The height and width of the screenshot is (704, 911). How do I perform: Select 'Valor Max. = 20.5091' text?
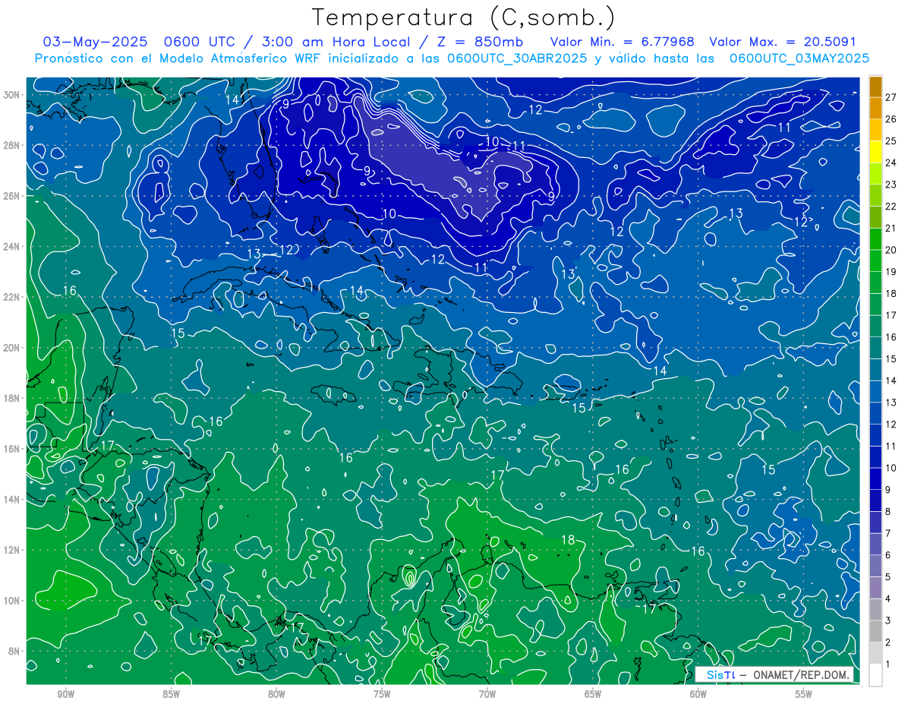click(781, 42)
